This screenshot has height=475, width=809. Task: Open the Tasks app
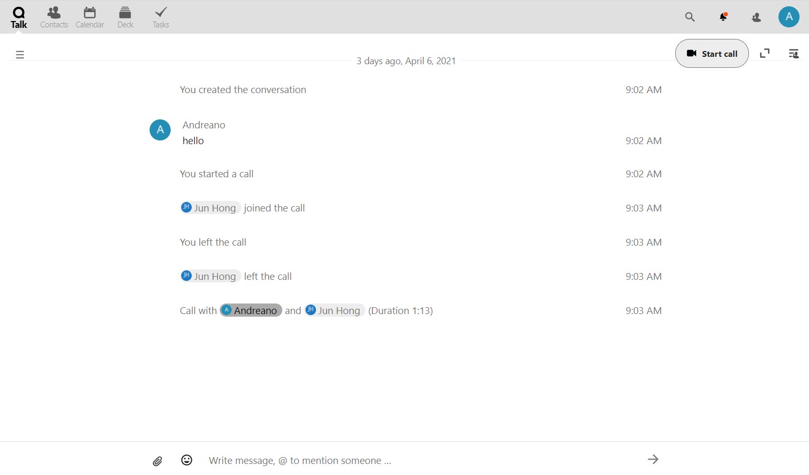coord(161,17)
